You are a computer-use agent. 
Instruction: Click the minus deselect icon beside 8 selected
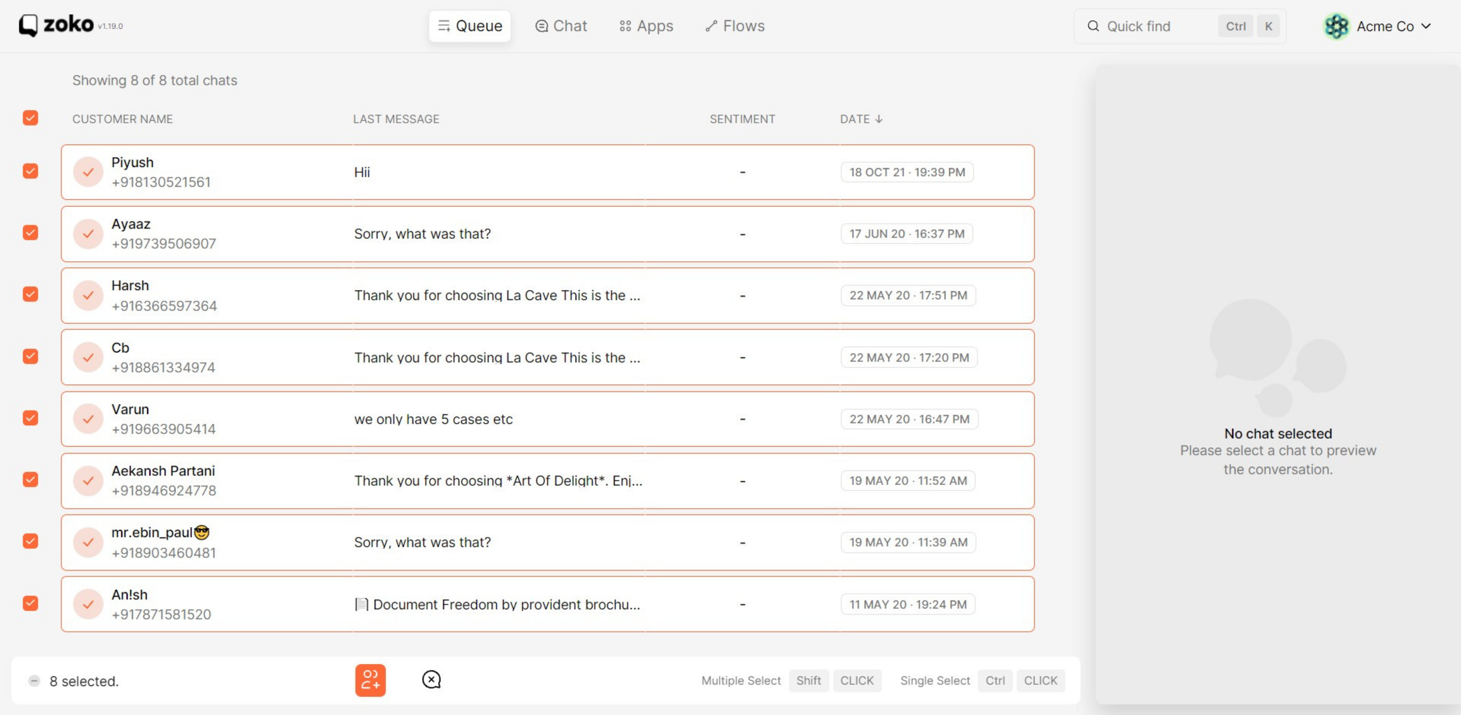click(x=35, y=680)
